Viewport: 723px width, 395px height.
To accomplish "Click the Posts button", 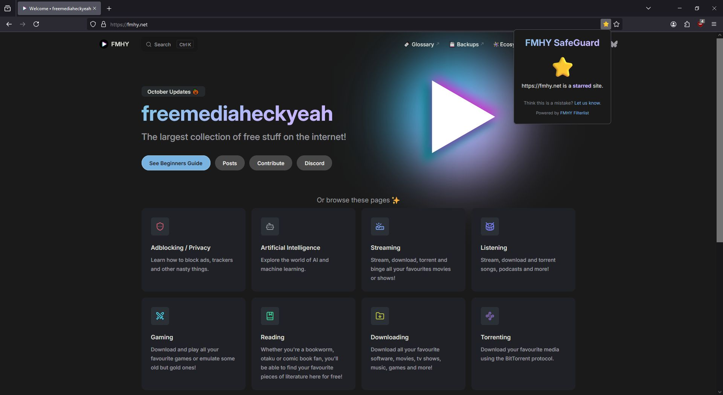I will point(230,163).
